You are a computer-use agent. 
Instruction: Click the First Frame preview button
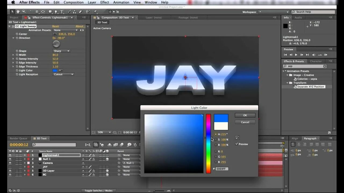(x=285, y=55)
